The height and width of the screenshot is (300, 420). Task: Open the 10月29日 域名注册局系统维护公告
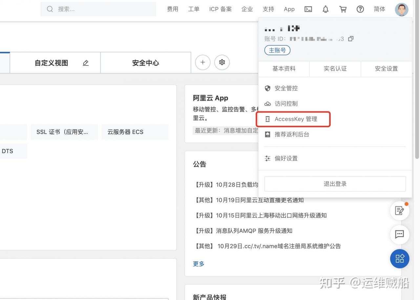point(268,246)
